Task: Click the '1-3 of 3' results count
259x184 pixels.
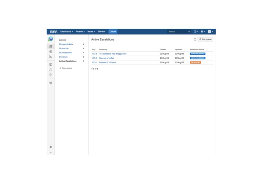Action: 95,69
